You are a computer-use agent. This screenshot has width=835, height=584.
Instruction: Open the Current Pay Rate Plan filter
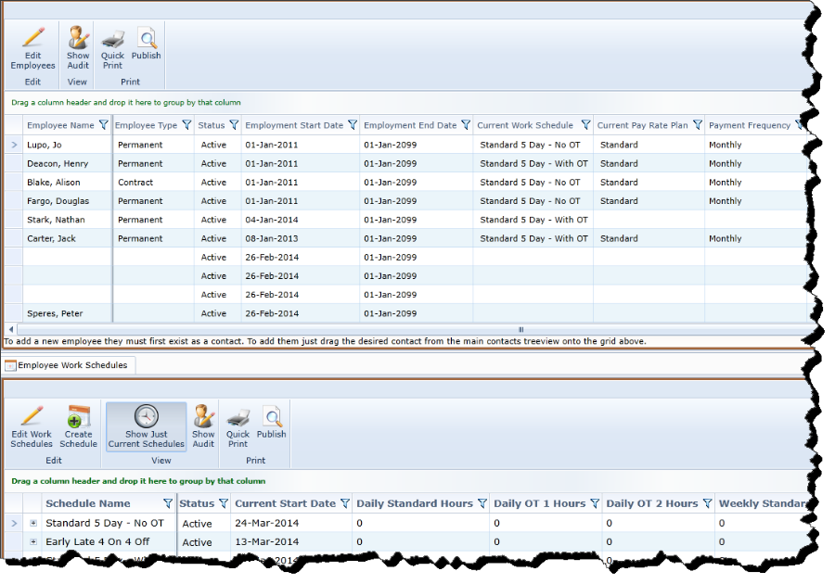pyautogui.click(x=697, y=125)
